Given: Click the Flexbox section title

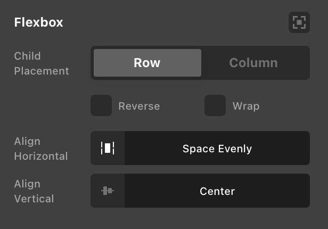Looking at the screenshot, I should click(38, 22).
